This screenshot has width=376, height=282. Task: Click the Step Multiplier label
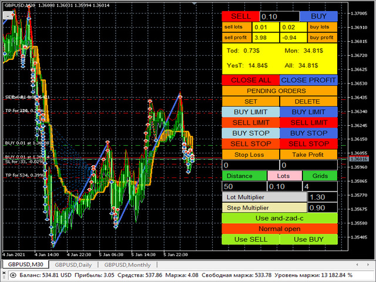click(x=264, y=207)
